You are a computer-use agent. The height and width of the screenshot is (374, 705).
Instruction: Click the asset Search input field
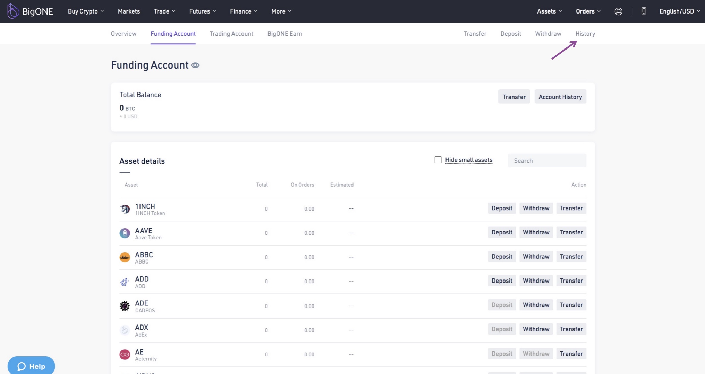tap(547, 161)
